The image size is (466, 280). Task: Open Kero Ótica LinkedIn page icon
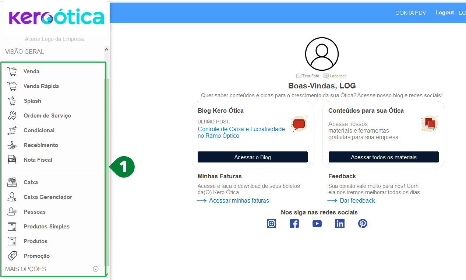(340, 224)
